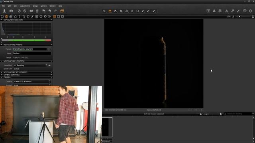Select the Crop tool in cursor toolbar
Viewport: 255px width, 143px height.
pos(121,11)
